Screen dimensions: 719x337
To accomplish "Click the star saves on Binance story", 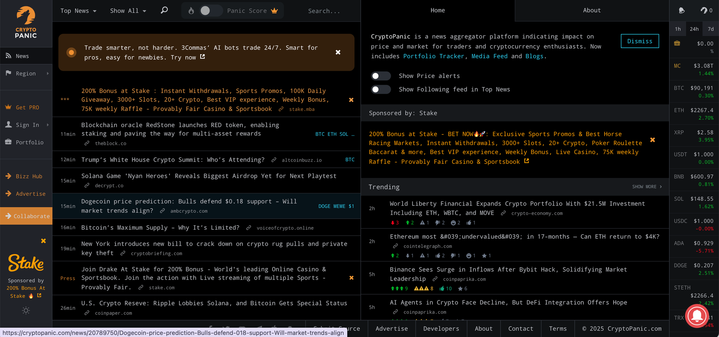I will click(x=463, y=288).
